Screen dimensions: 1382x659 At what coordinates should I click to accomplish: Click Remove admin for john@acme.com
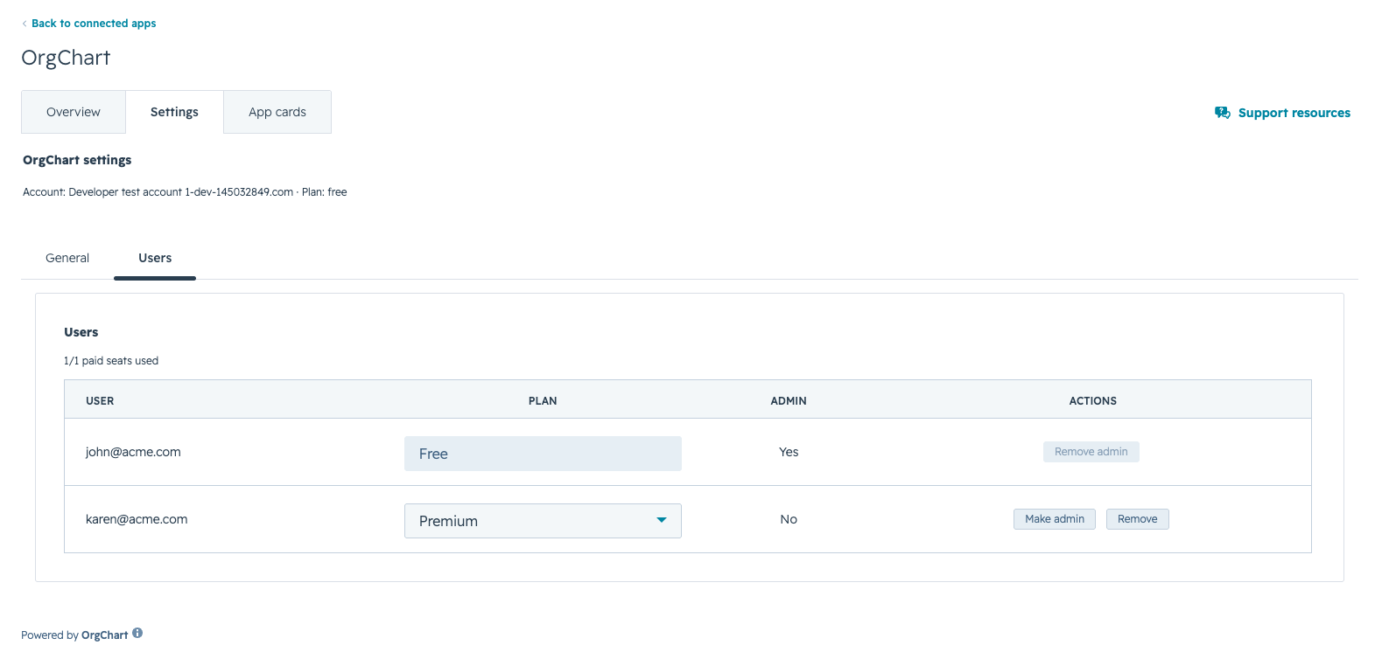(1091, 452)
